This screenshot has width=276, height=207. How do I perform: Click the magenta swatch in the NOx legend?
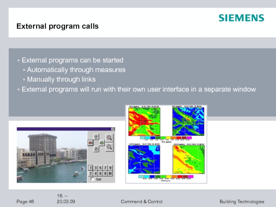(189, 138)
